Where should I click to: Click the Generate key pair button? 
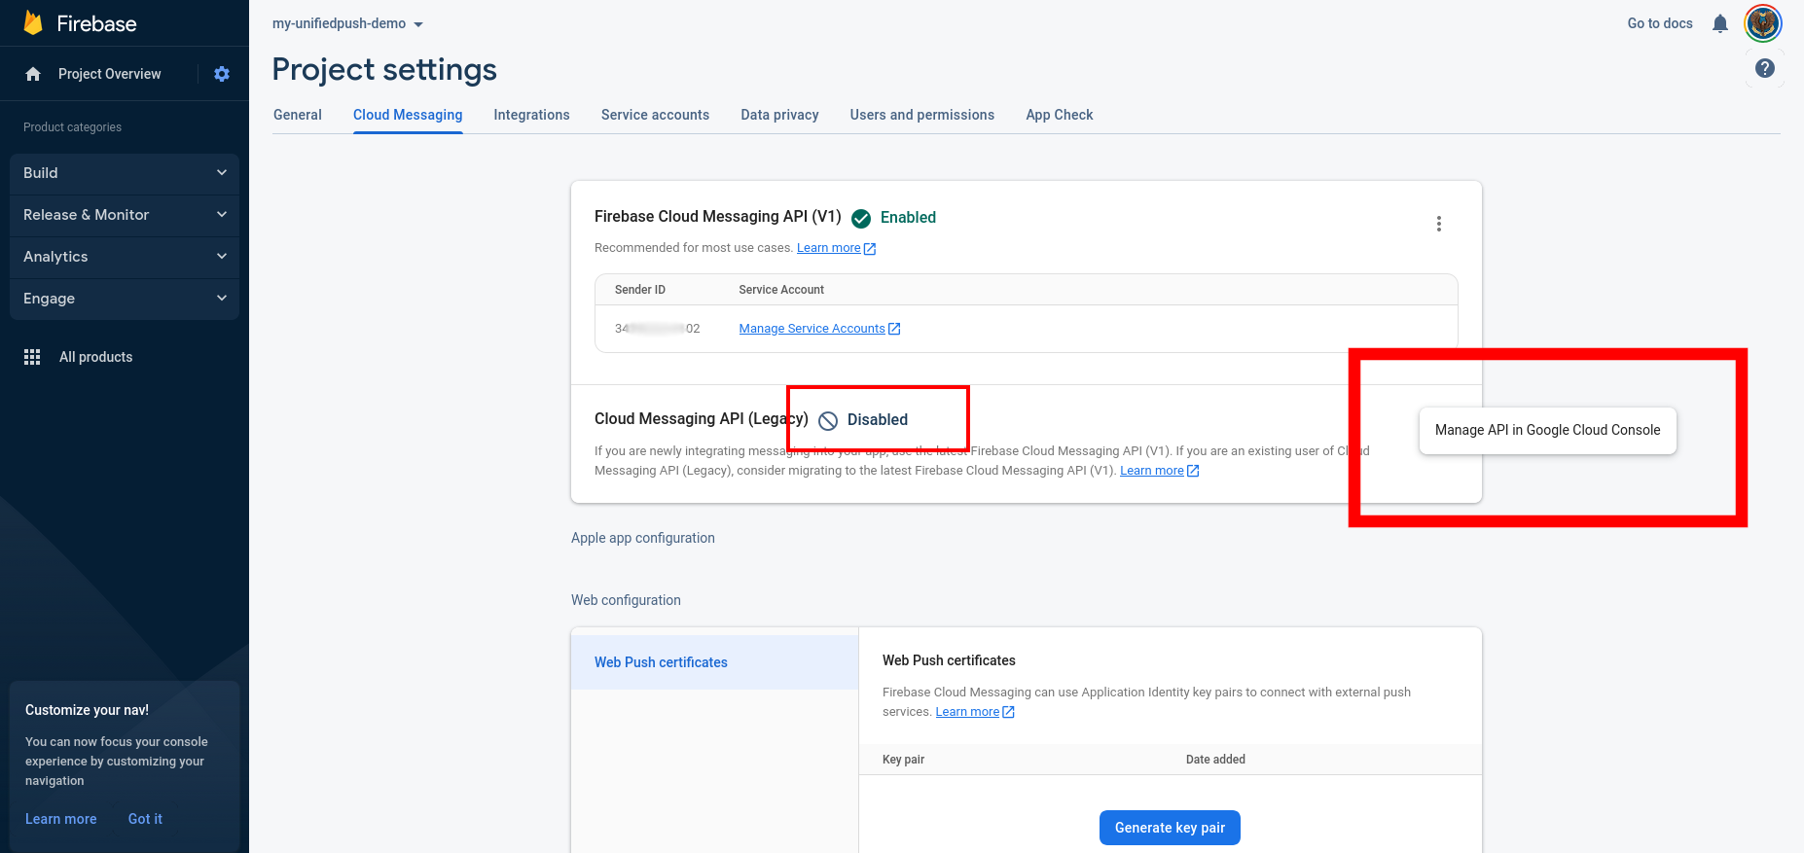pyautogui.click(x=1170, y=828)
